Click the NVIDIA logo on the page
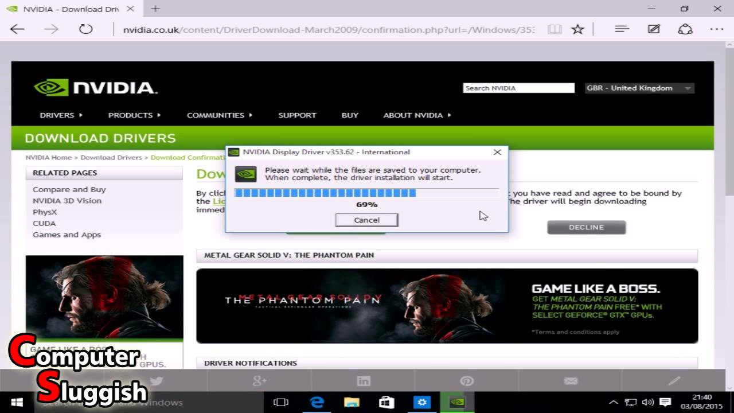 (x=95, y=88)
